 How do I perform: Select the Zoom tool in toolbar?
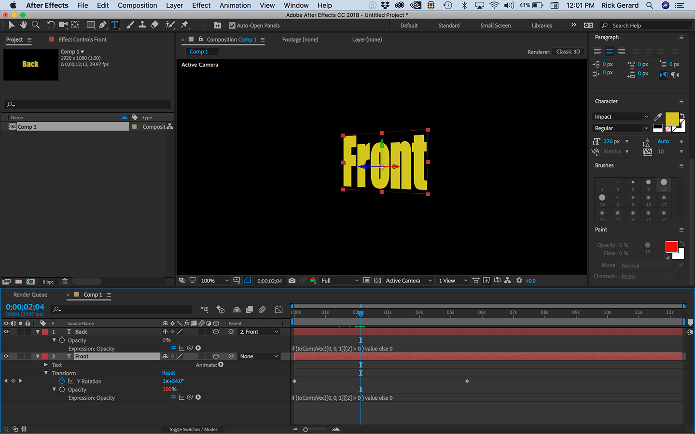(36, 25)
